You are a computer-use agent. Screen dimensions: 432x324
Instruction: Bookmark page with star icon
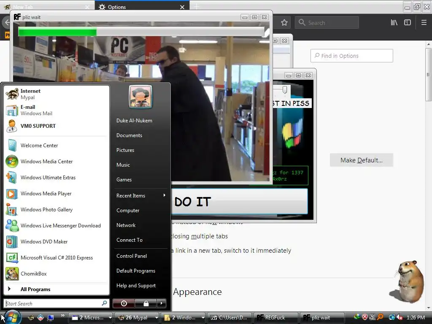click(x=284, y=23)
